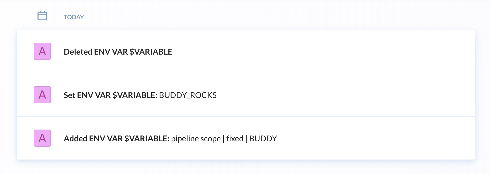Image resolution: width=490 pixels, height=174 pixels.
Task: Click the BUDDY value ending the Added entry
Action: (x=263, y=139)
